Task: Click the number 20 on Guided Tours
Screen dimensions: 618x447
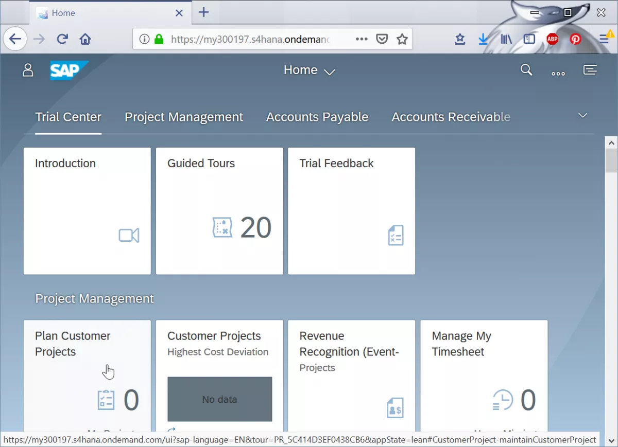Action: 256,227
